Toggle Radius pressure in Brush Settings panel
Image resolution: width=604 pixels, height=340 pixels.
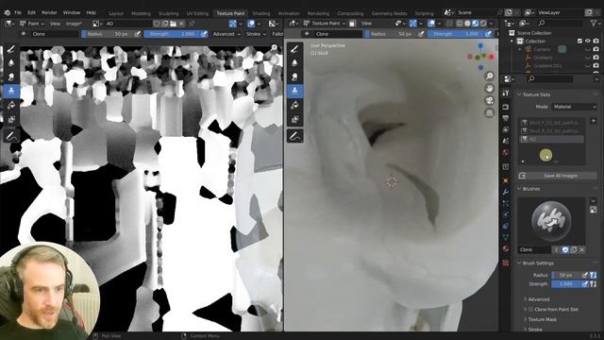[585, 275]
